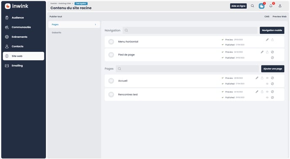This screenshot has height=159, width=290.
Task: Select the Rencontres test row circle
Action: pyautogui.click(x=111, y=94)
